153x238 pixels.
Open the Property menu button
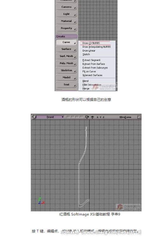click(x=66, y=28)
